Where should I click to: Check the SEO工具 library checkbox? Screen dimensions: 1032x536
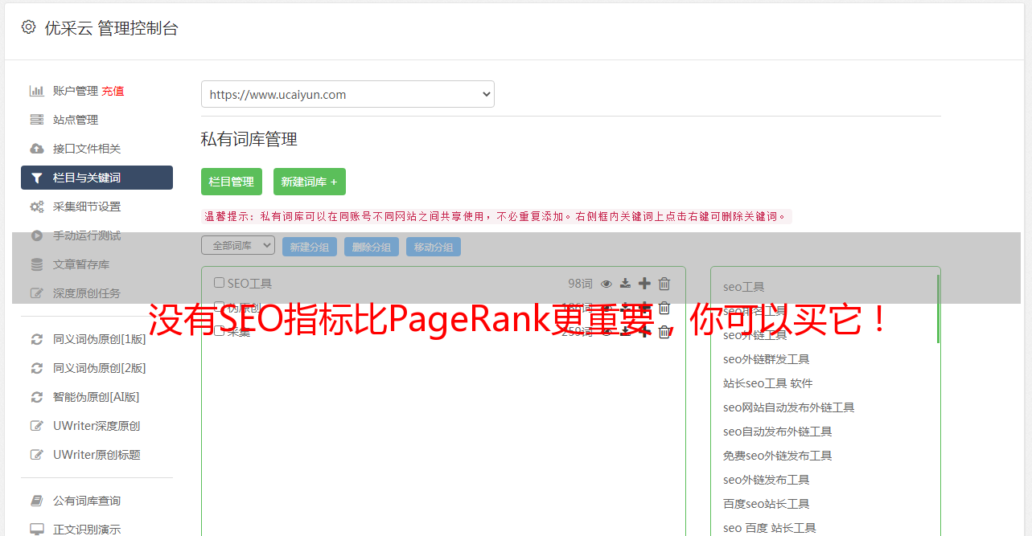point(219,283)
